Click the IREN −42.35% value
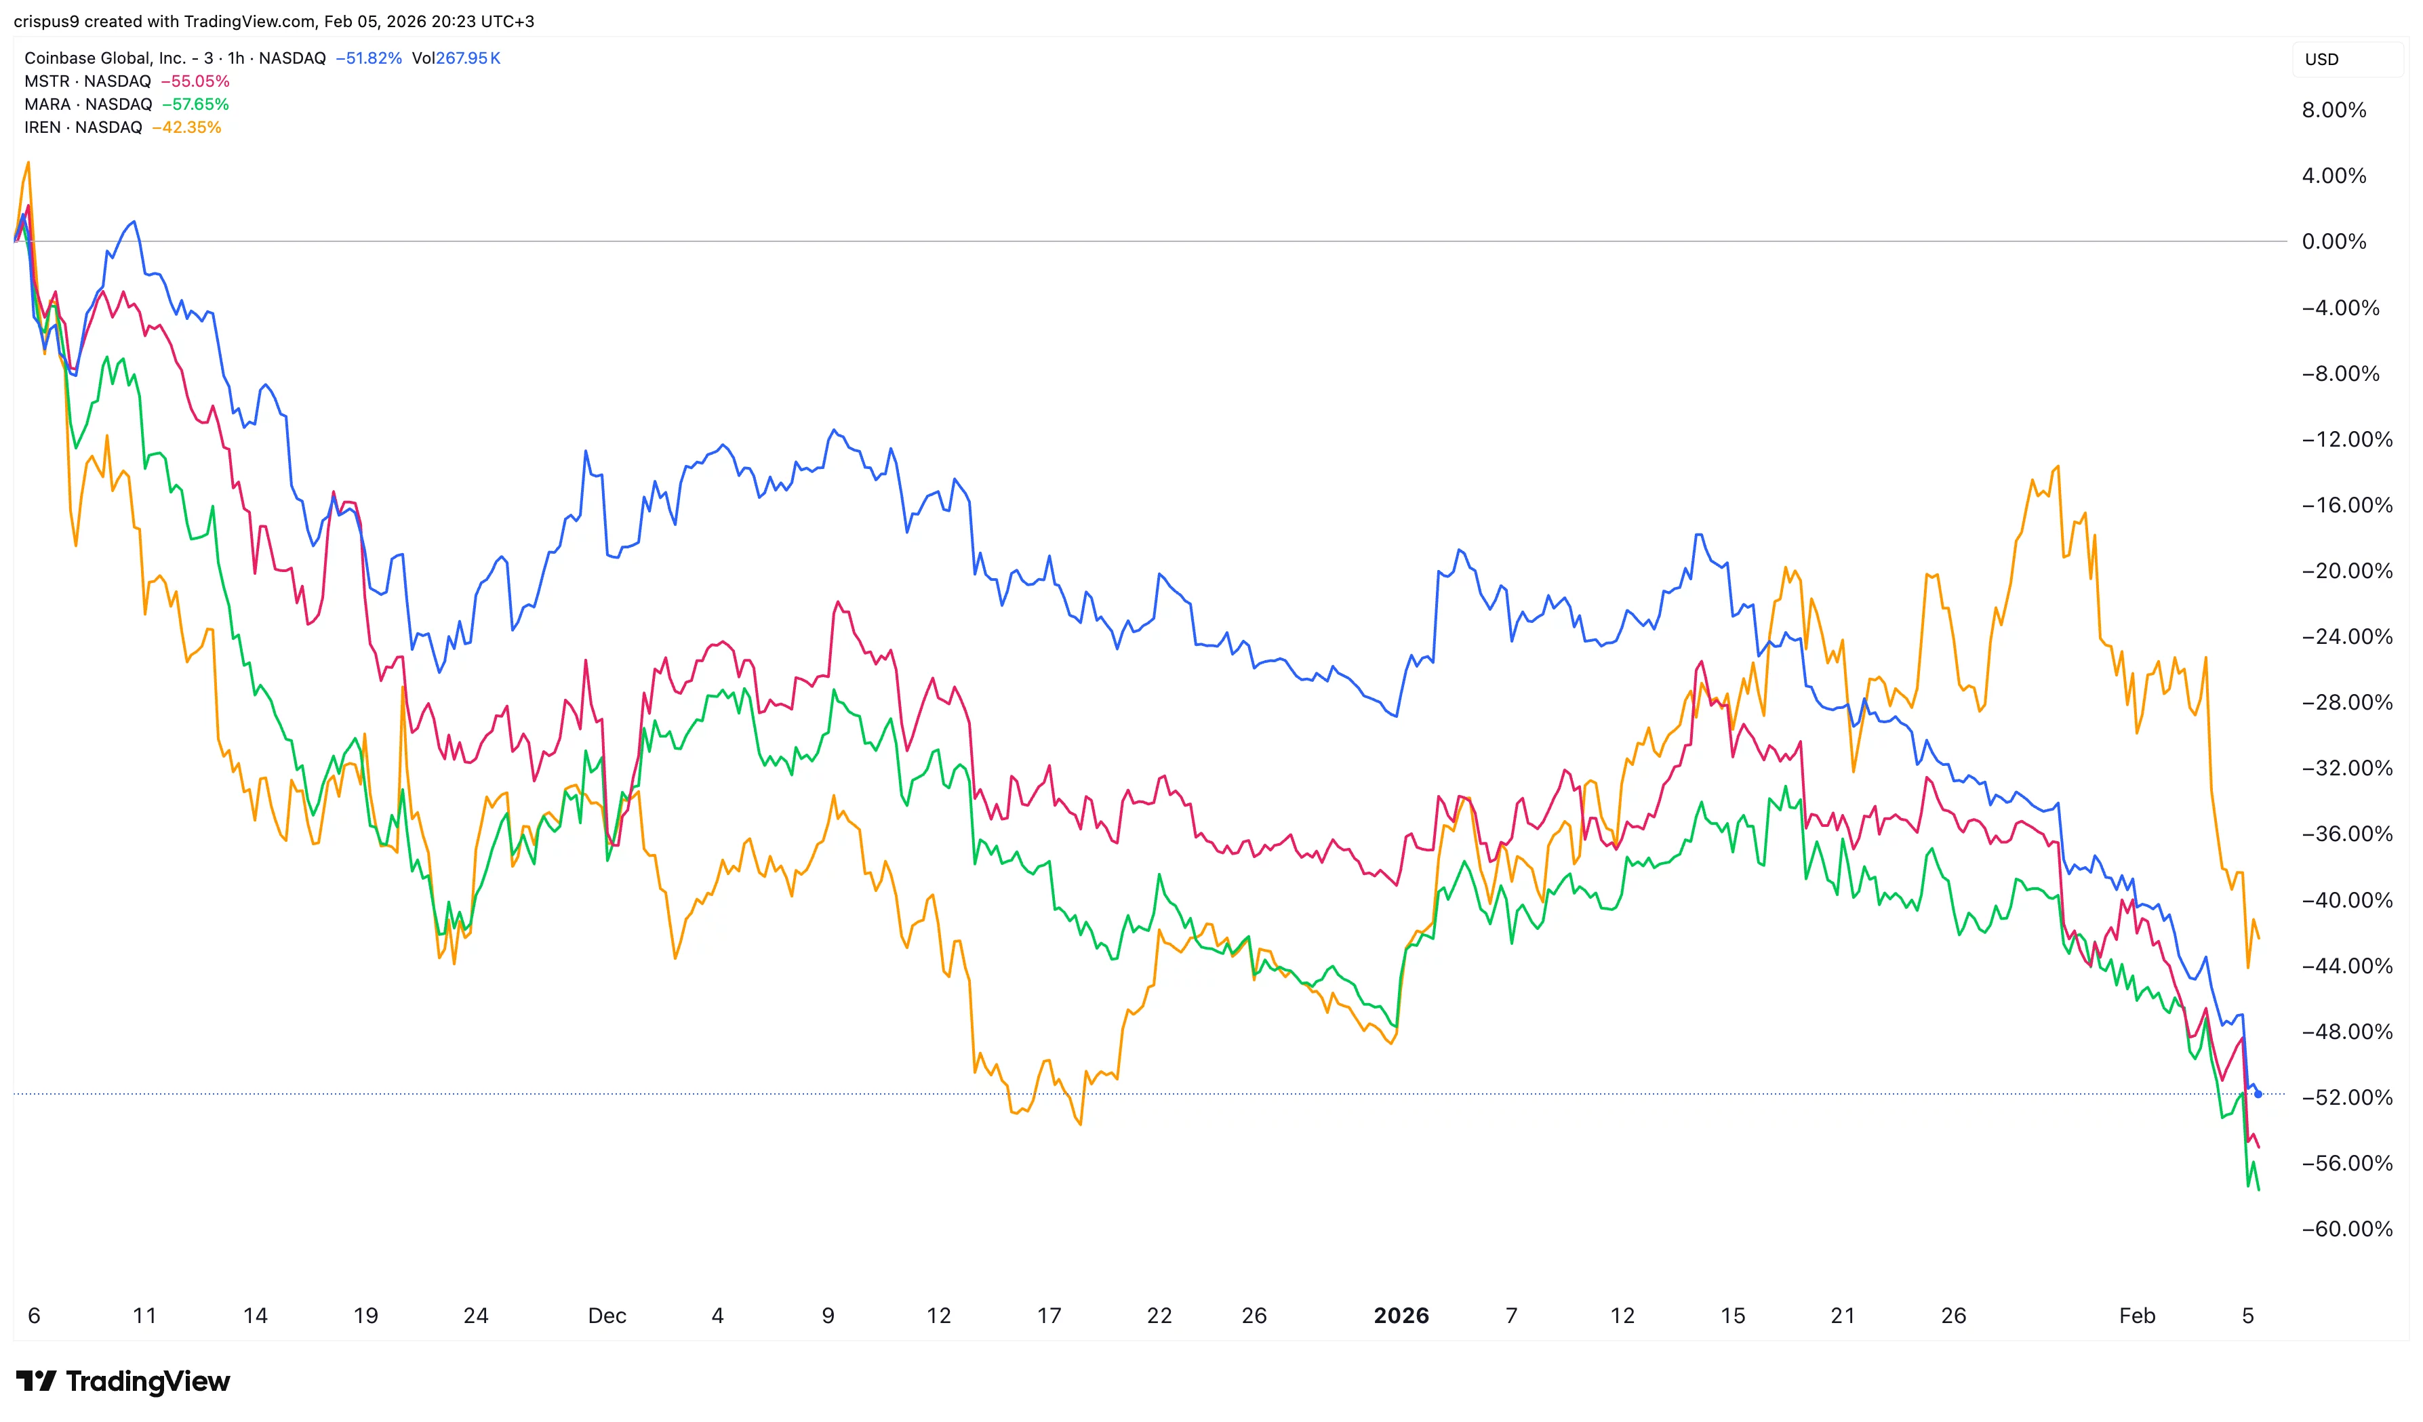The width and height of the screenshot is (2423, 1422). 186,128
